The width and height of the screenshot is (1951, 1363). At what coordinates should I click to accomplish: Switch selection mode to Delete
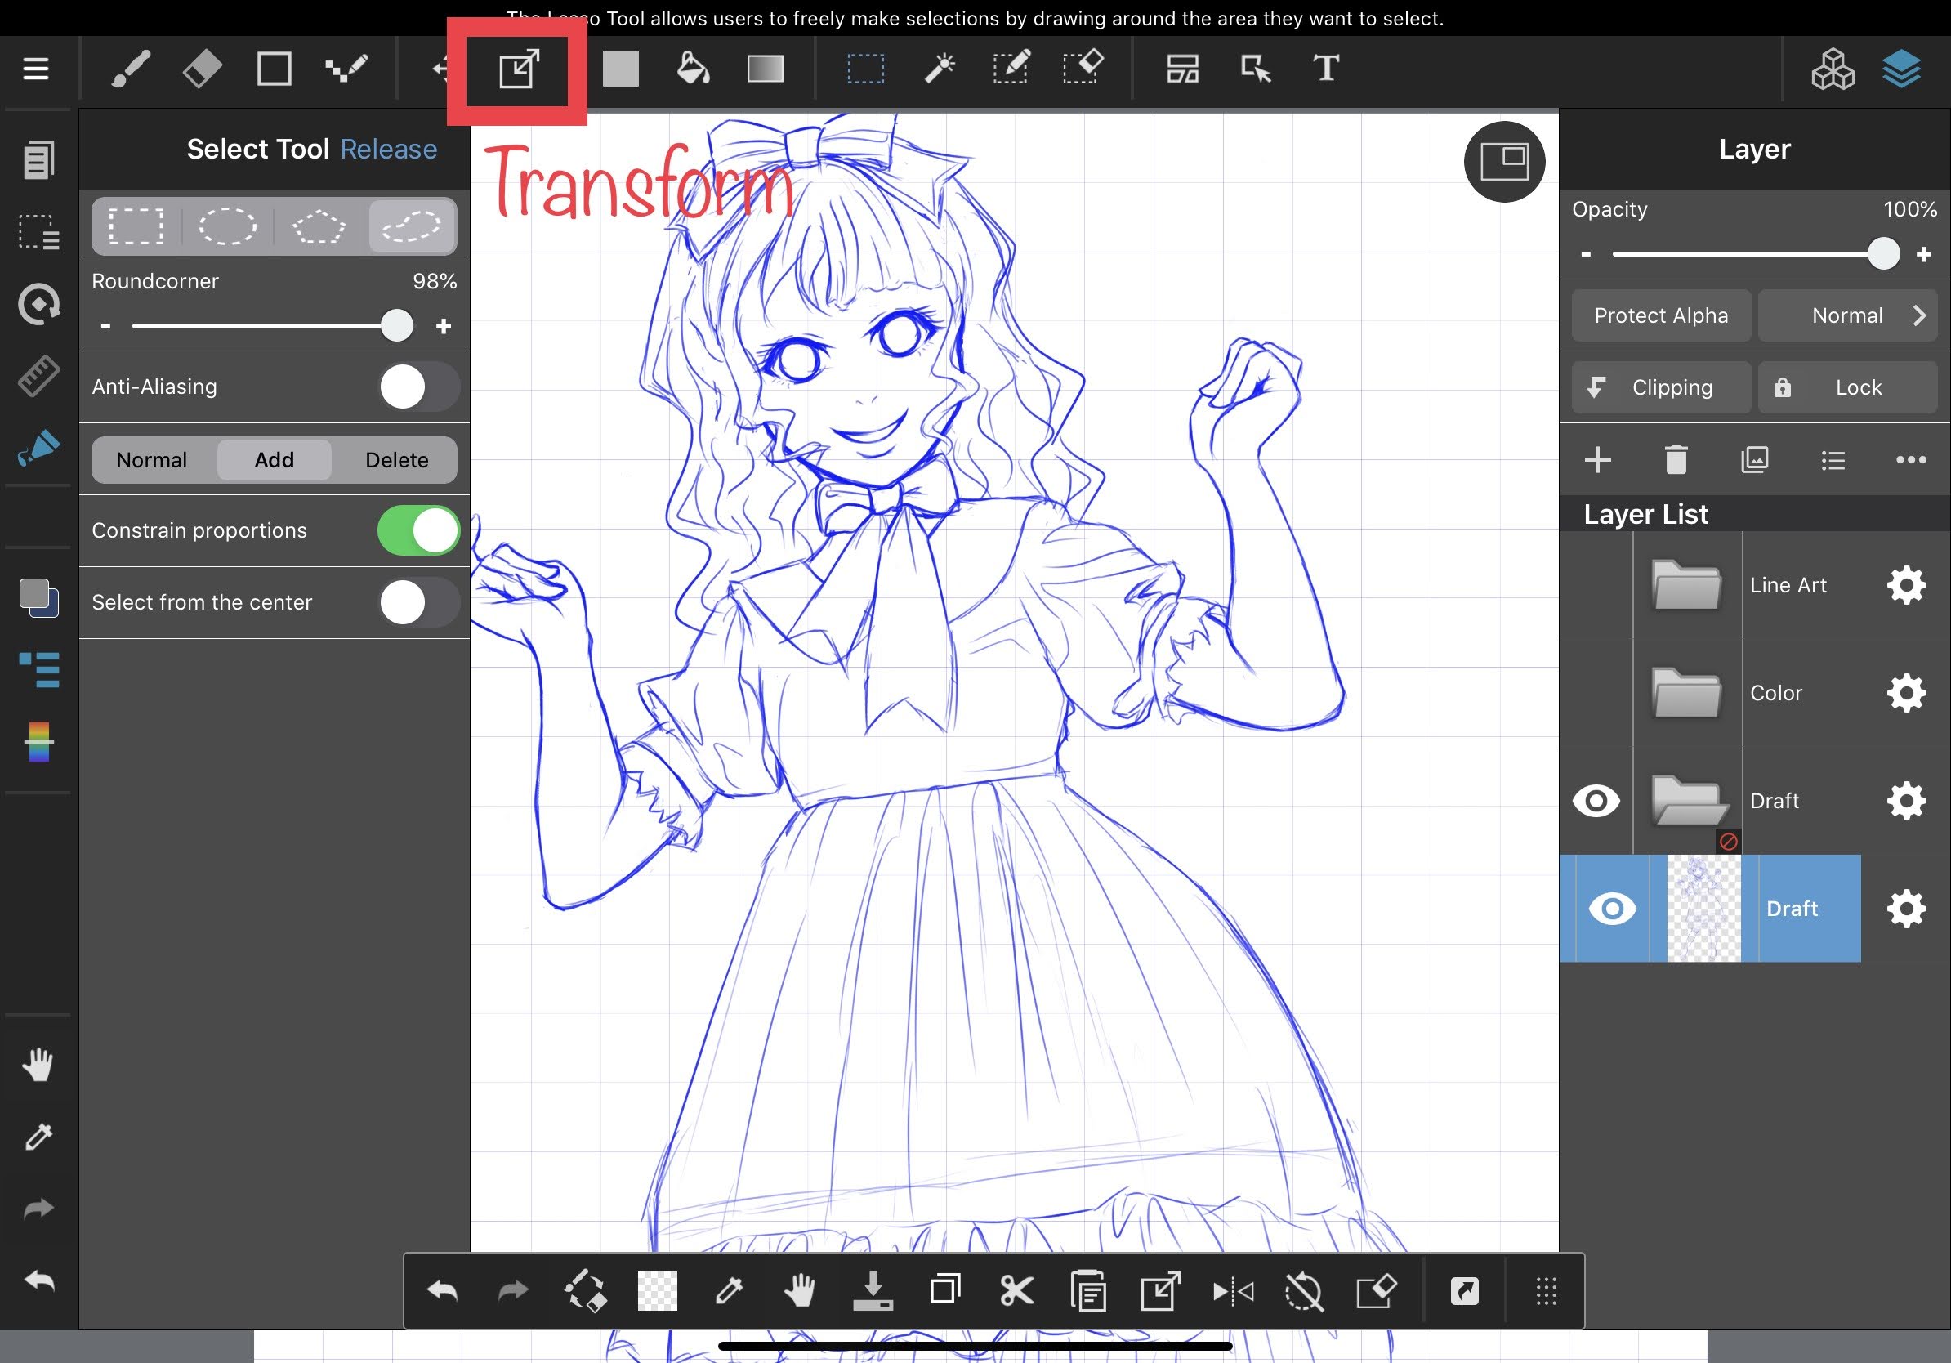(x=396, y=461)
